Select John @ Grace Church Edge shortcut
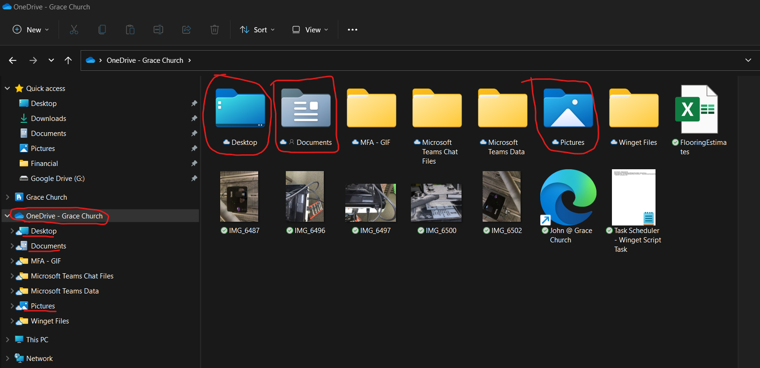The image size is (760, 368). pyautogui.click(x=568, y=197)
